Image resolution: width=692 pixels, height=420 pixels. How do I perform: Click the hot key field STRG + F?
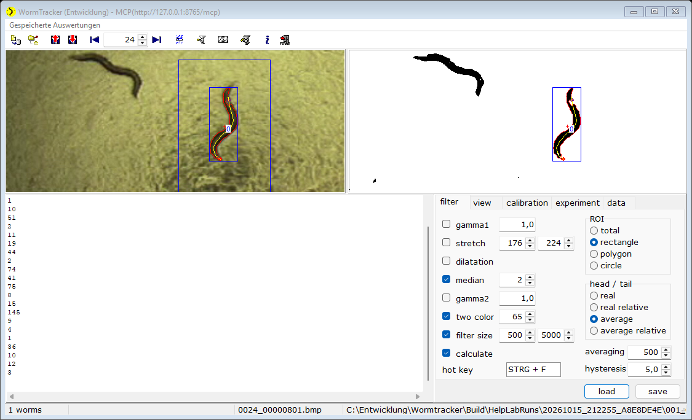tap(533, 369)
